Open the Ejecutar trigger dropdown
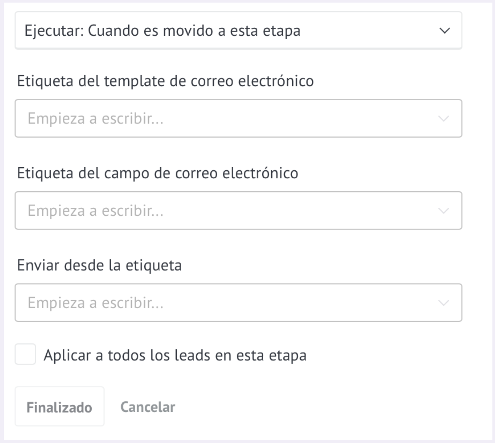 [x=238, y=31]
